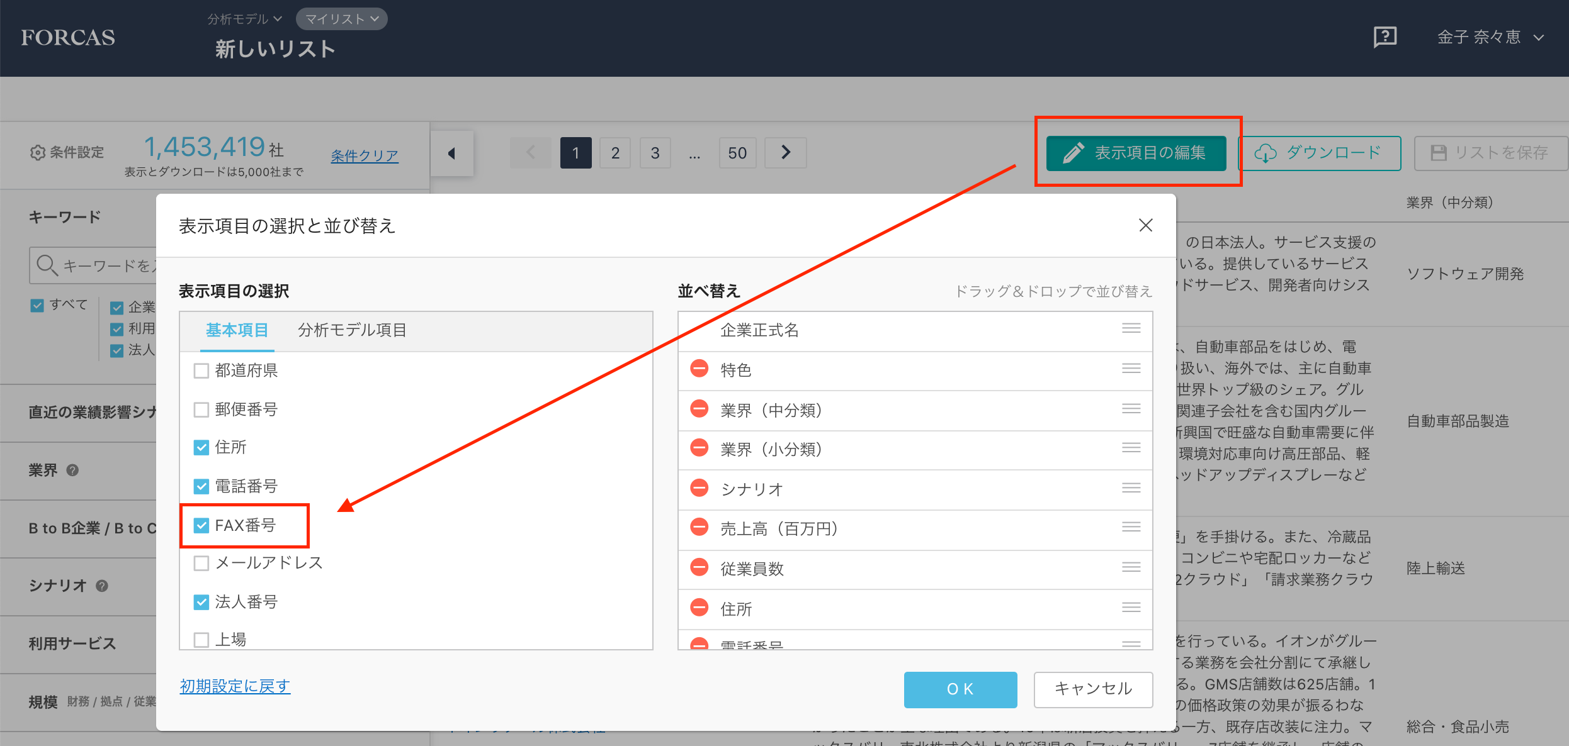The image size is (1569, 746).
Task: Click 初期設定に戻す link
Action: coord(235,686)
